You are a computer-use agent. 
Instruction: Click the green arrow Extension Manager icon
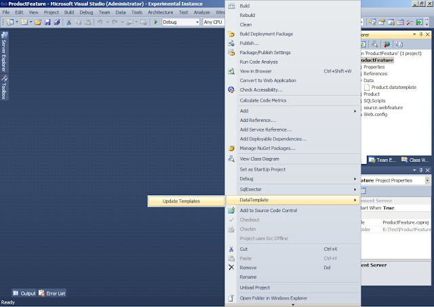tap(419, 22)
